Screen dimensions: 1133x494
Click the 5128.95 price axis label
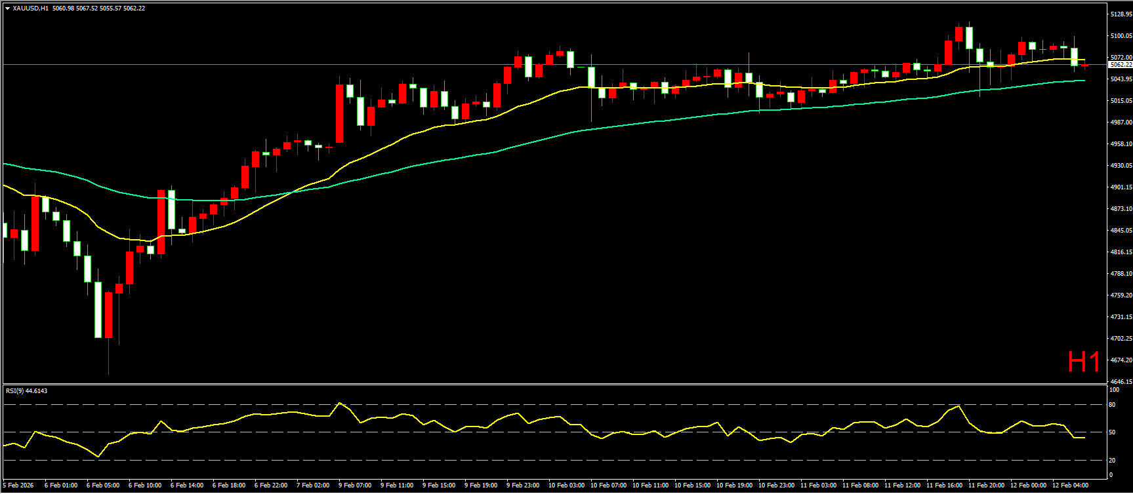click(1121, 14)
